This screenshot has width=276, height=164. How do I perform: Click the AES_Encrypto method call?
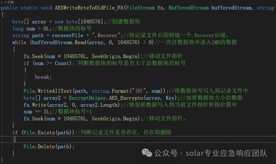click(126, 98)
